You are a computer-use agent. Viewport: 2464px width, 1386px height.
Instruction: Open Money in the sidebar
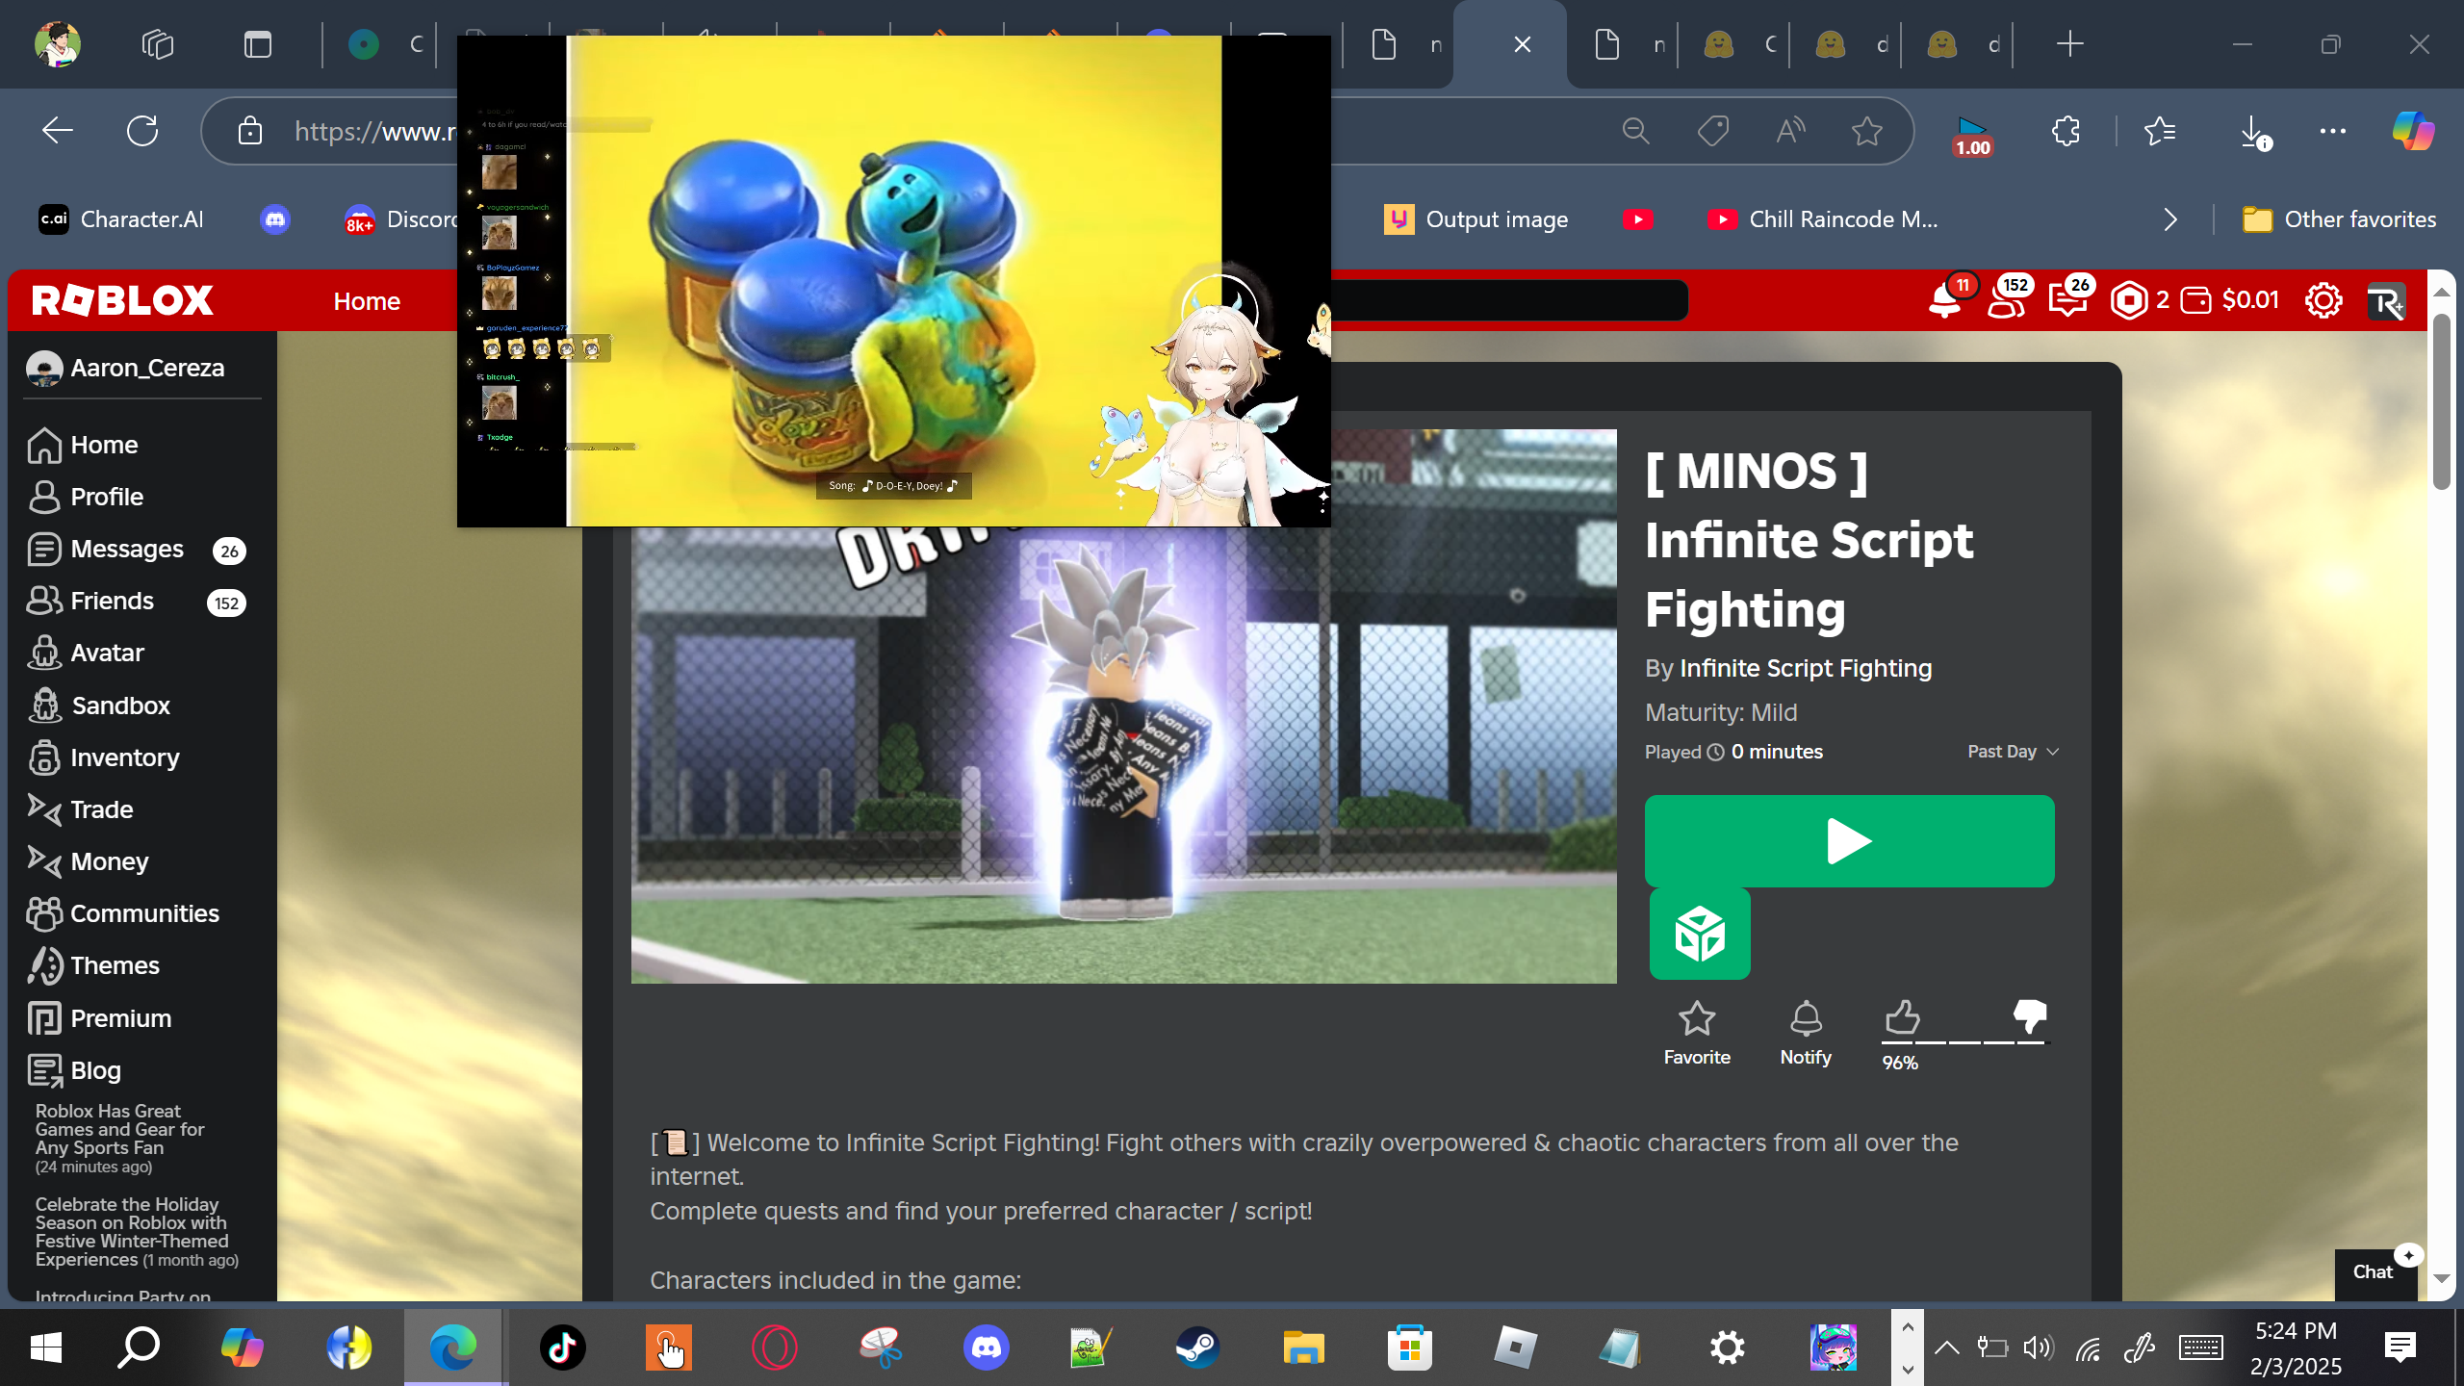[x=89, y=861]
